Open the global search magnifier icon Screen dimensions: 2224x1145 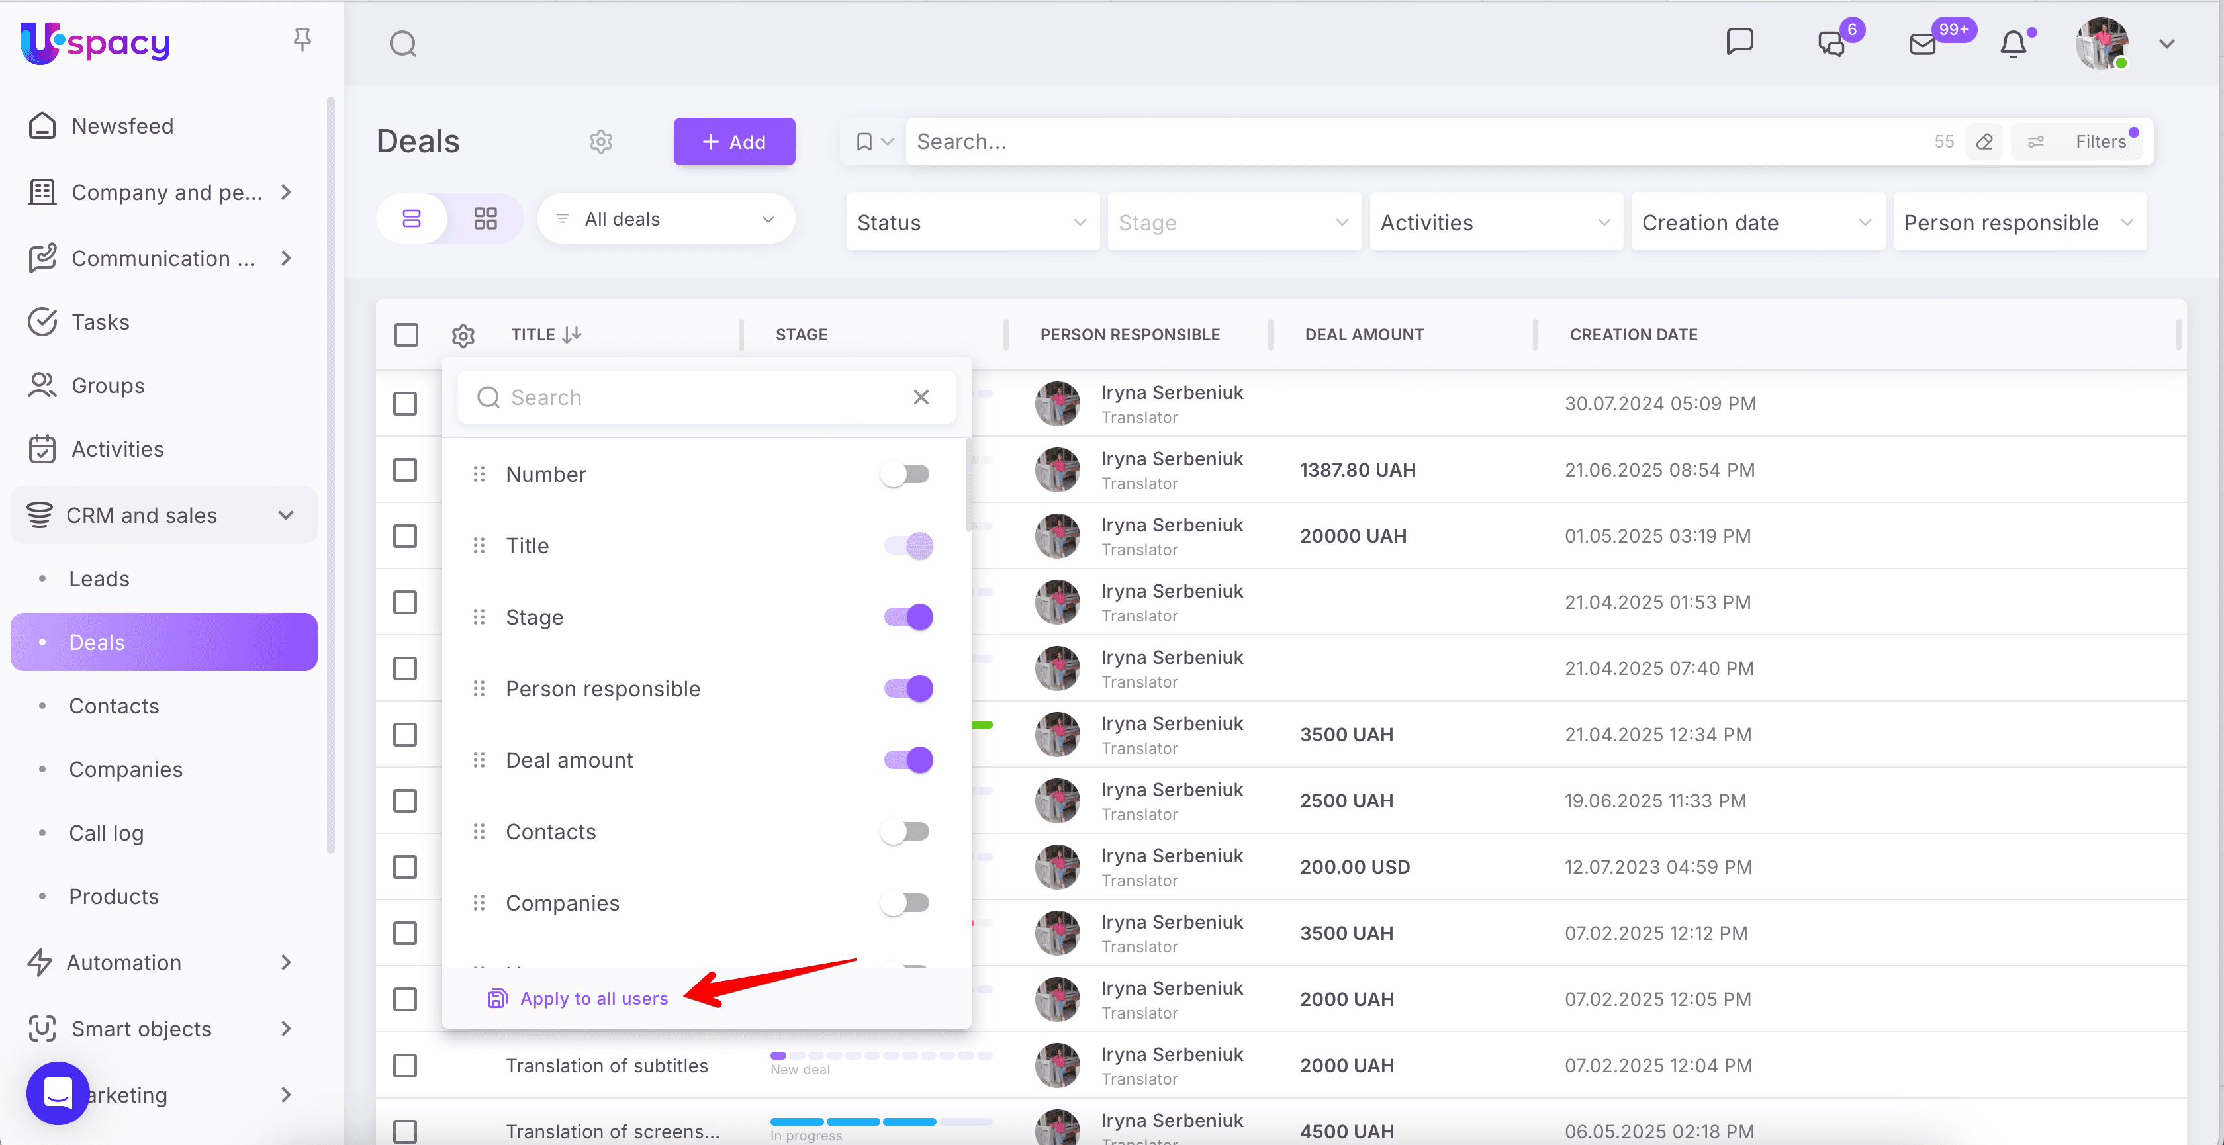point(402,43)
